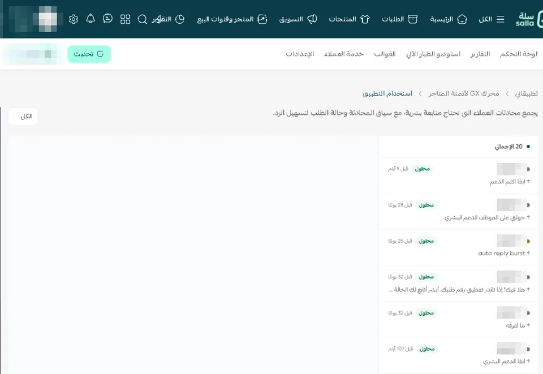Click the store and sales channels icon
Viewport: 543px width, 374px height.
pos(262,19)
